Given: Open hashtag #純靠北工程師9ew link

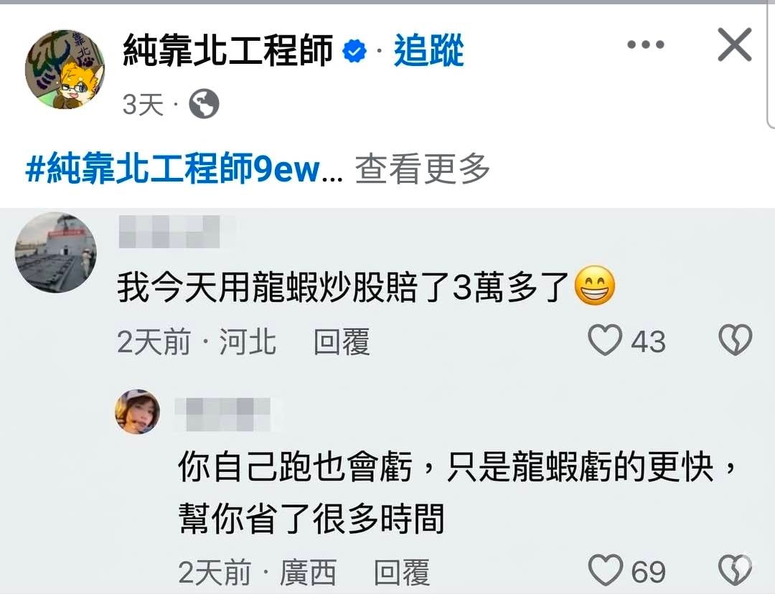Looking at the screenshot, I should 173,169.
